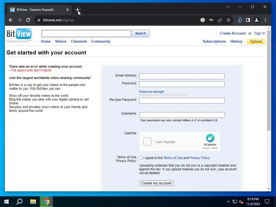Open the Community nav item
276x207 pixels.
coord(101,41)
